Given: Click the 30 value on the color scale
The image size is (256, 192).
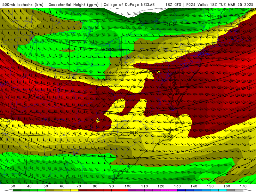Looking at the screenshot, I should [x=13, y=186].
